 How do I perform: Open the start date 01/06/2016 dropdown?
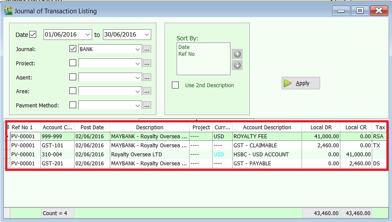click(x=88, y=35)
